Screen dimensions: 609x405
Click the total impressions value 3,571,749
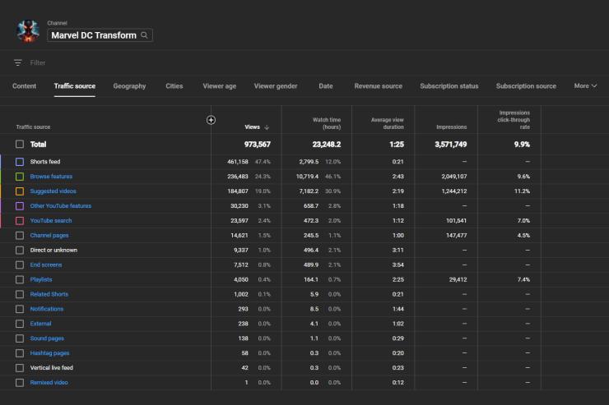coord(450,144)
